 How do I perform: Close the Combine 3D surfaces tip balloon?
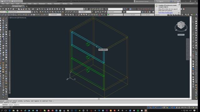click(179, 5)
